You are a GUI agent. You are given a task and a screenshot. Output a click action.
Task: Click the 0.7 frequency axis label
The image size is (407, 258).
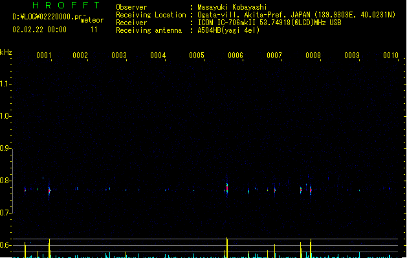5,213
